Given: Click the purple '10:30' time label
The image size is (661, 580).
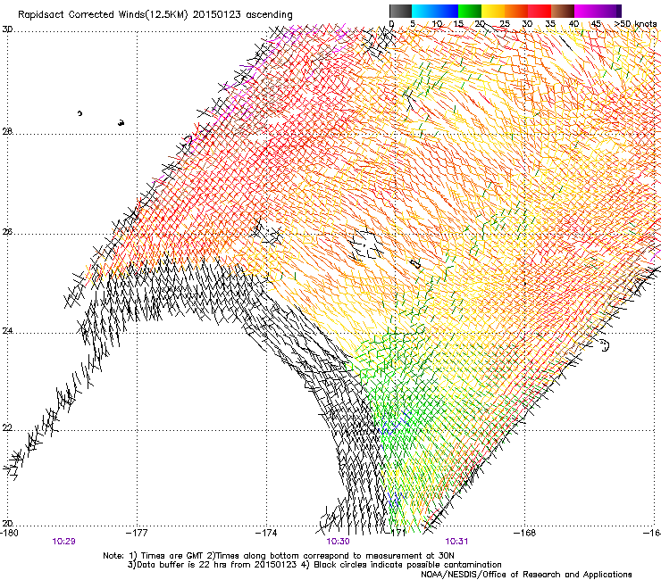Looking at the screenshot, I should [338, 542].
